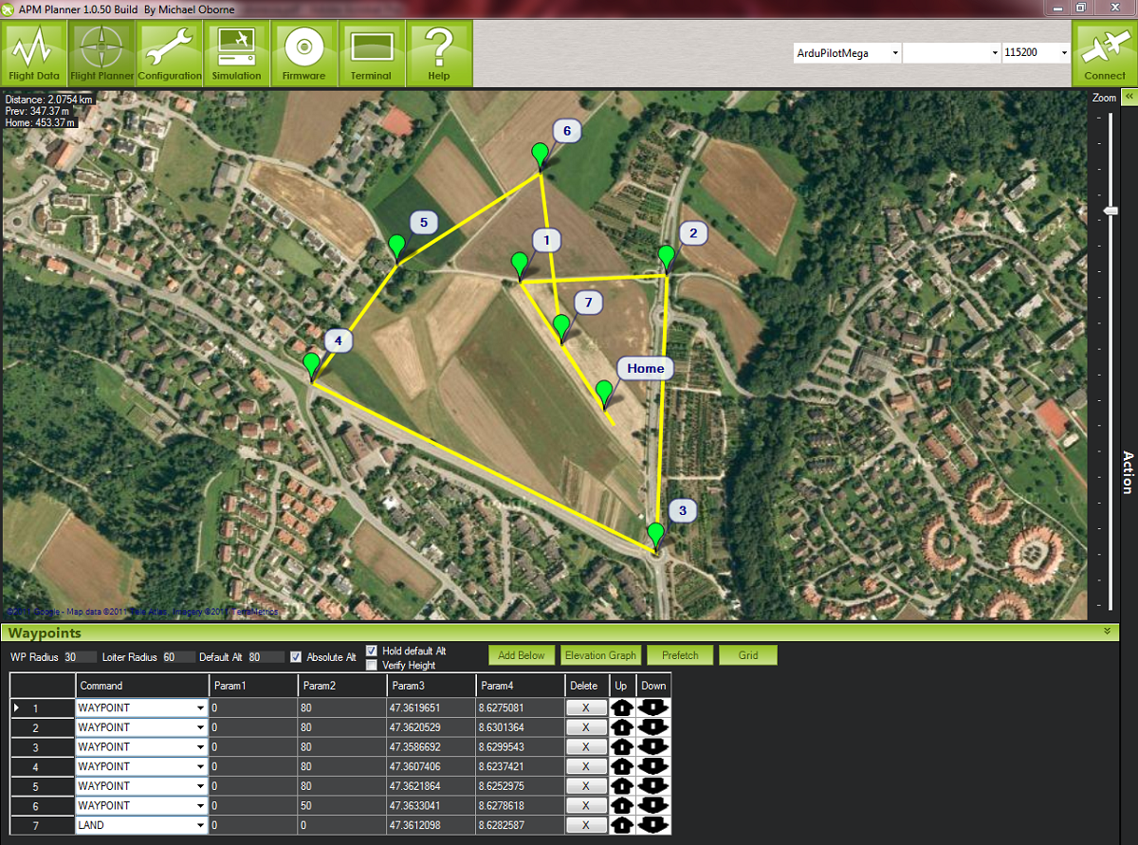This screenshot has height=845, width=1138.
Task: Select map waypoint marker 5
Action: point(396,248)
